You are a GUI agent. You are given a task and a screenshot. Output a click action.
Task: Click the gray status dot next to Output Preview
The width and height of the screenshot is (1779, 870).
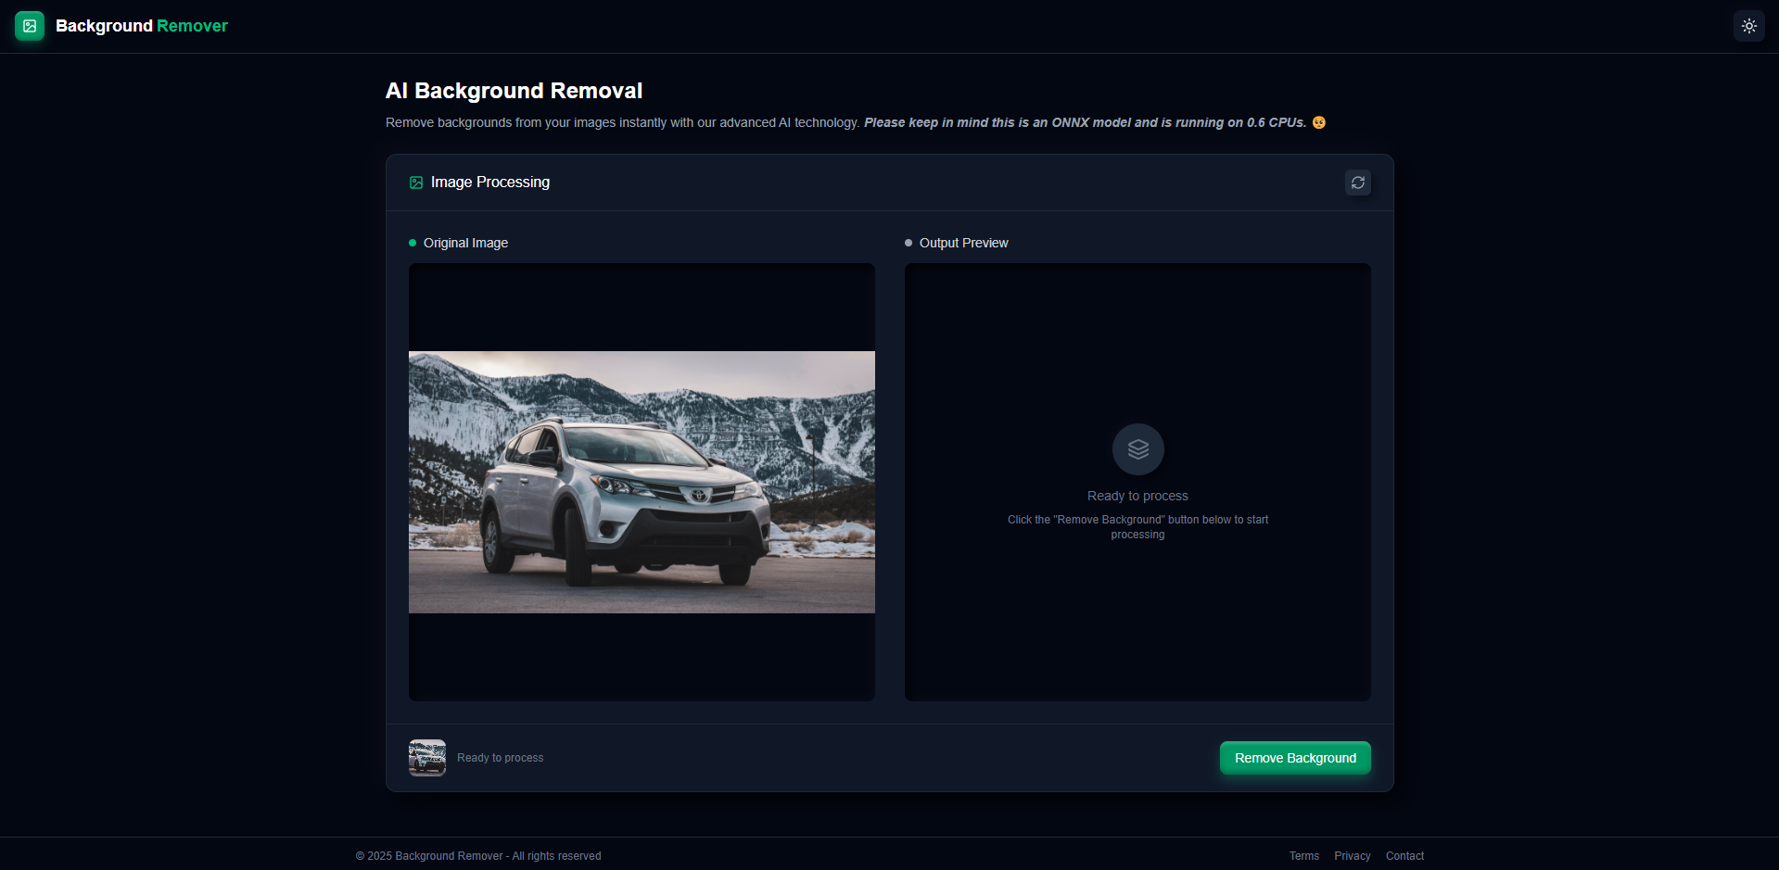[x=908, y=243]
